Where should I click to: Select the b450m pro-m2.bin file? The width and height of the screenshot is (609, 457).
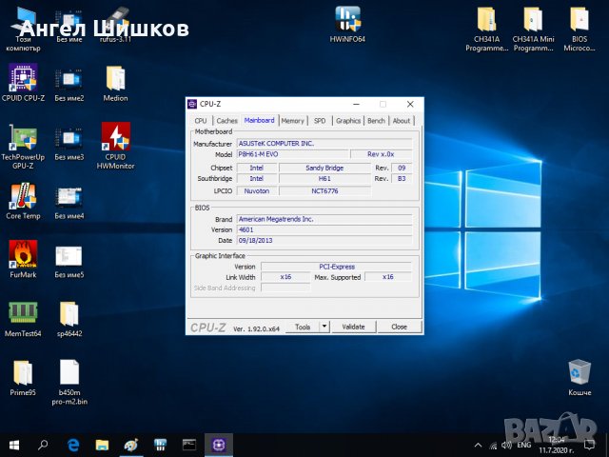click(69, 372)
